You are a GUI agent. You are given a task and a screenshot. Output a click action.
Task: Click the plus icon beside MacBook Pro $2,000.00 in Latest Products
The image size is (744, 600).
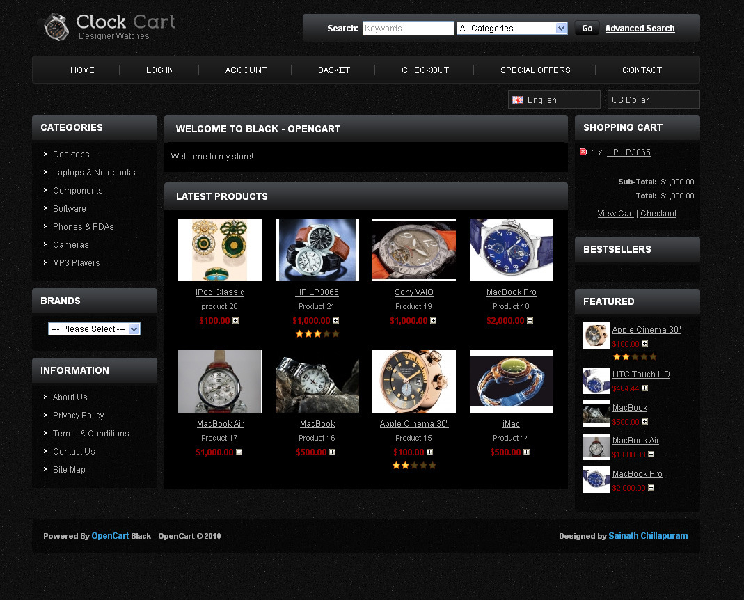pyautogui.click(x=530, y=321)
